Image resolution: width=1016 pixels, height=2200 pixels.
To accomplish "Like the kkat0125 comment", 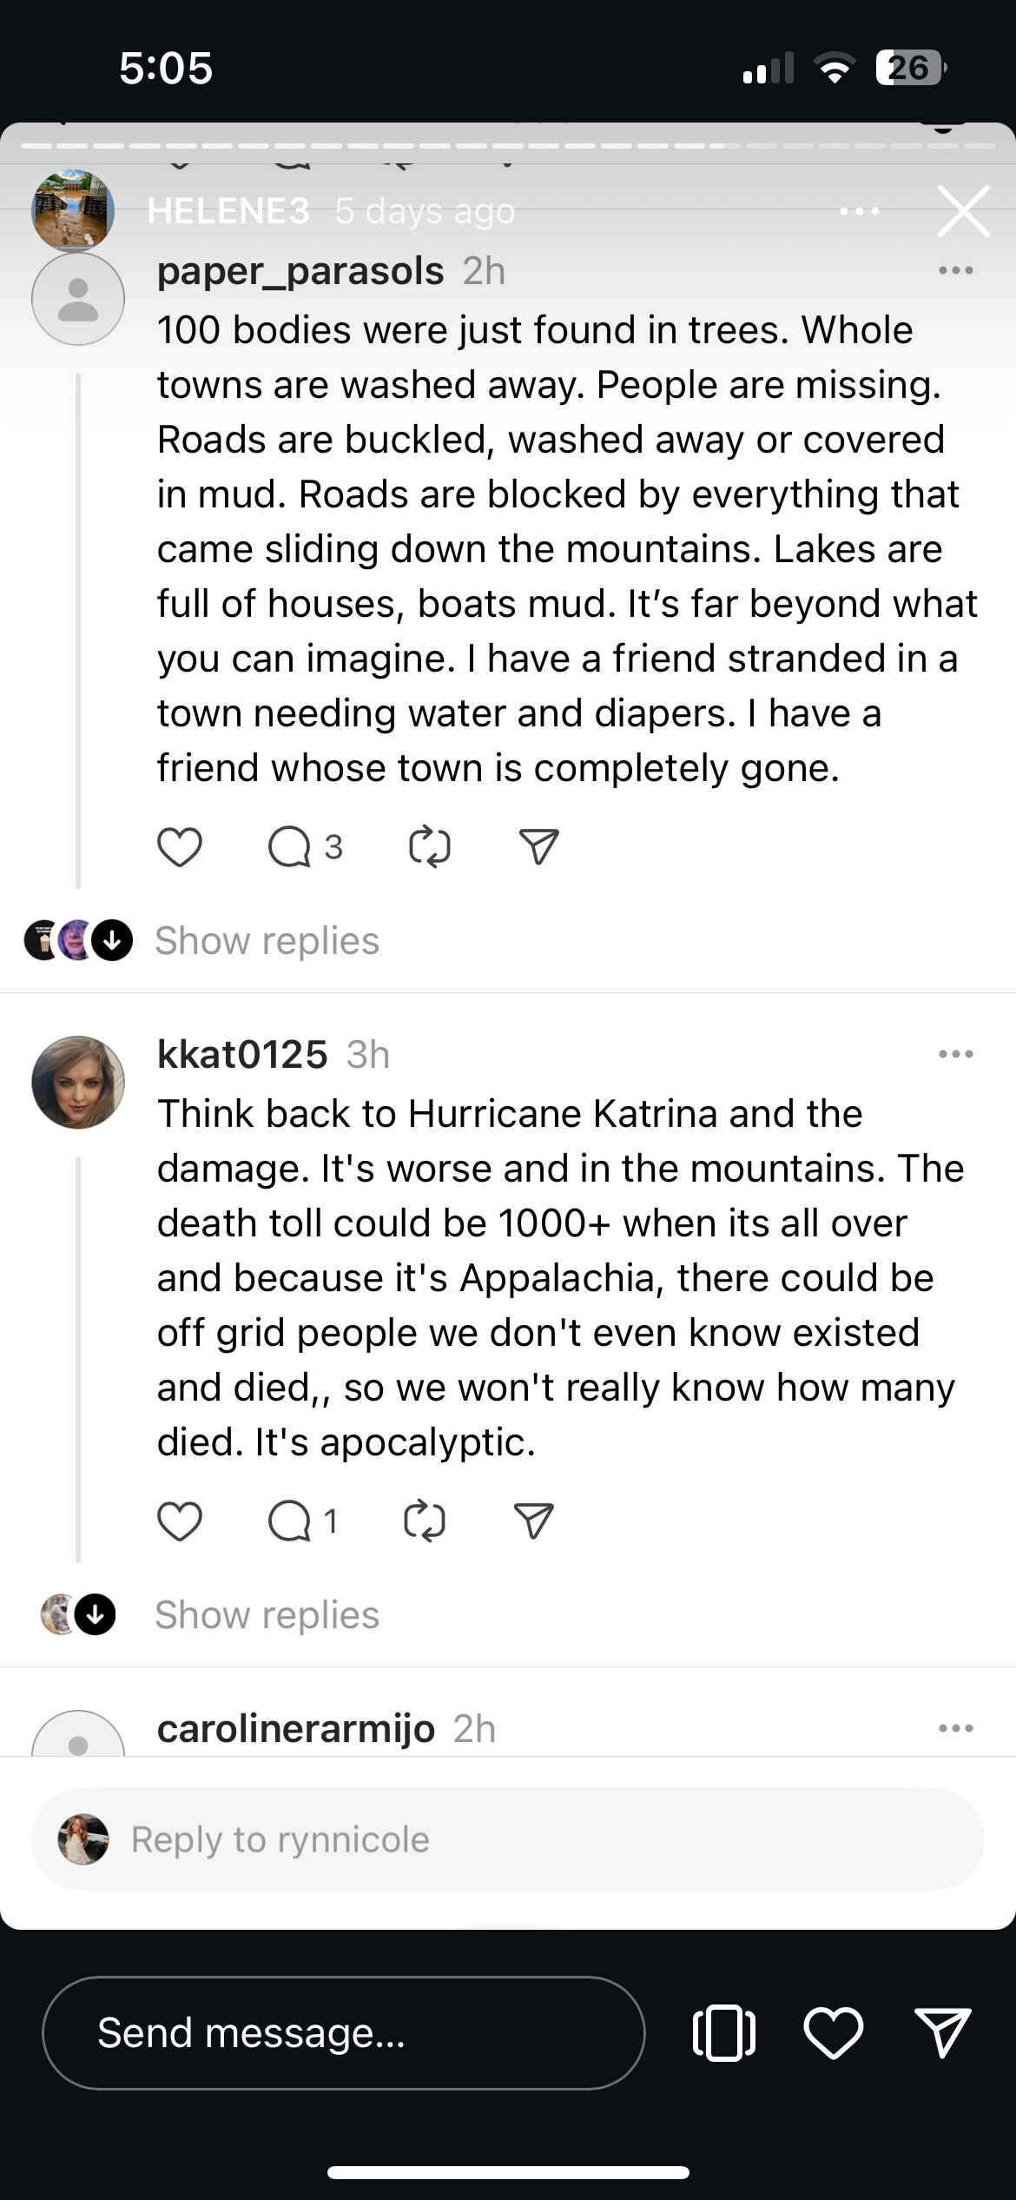I will coord(180,1521).
